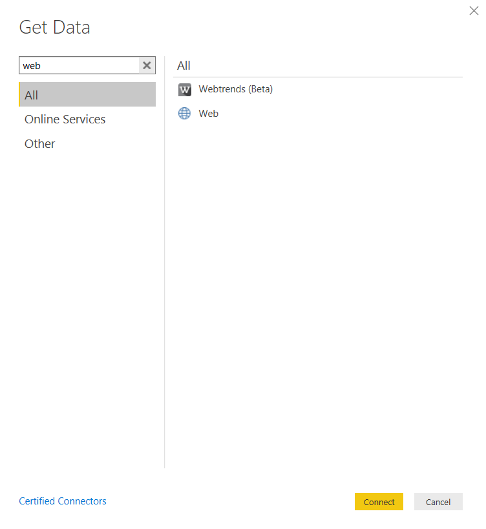Viewport: 486px width, 529px height.
Task: Click the yellow selection bar beside All
Action: tap(20, 94)
